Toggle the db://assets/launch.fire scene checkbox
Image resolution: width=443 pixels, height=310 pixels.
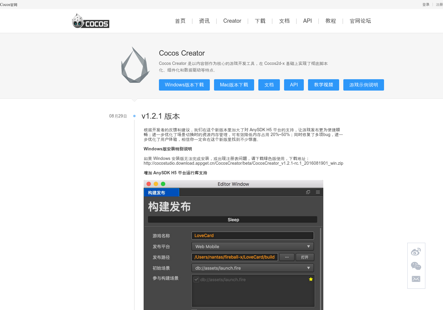click(x=196, y=280)
